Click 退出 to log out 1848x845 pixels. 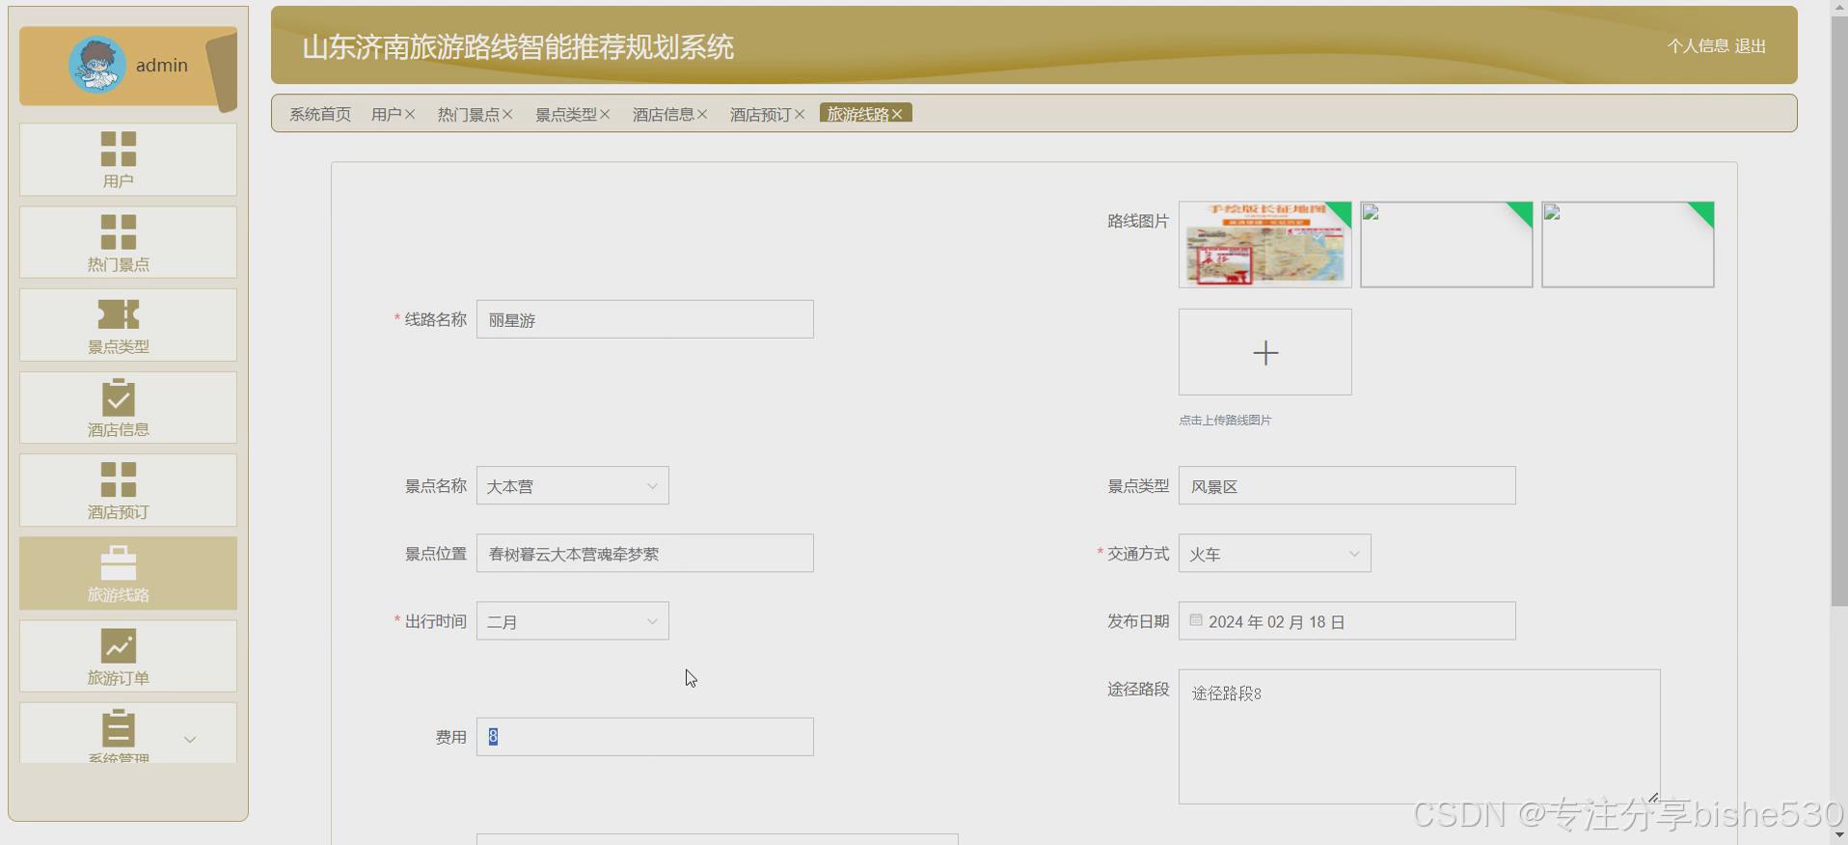(x=1751, y=45)
